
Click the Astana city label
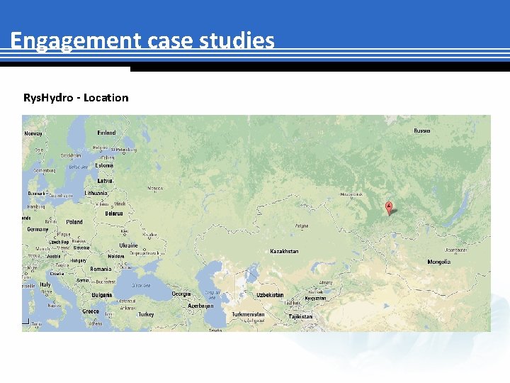coord(302,226)
